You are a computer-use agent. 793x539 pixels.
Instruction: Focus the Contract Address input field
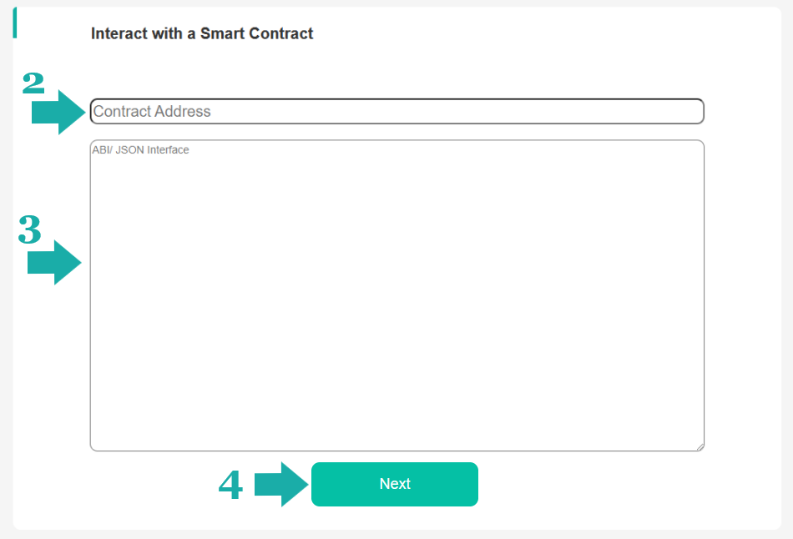tap(396, 111)
